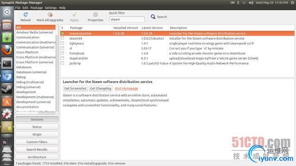This screenshot has width=296, height=166.
Task: Switch to Architecture filter view
Action: [37, 157]
